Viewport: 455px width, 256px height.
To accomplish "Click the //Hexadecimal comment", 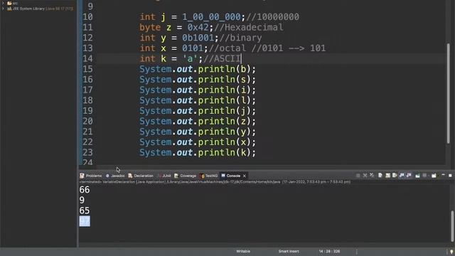I will tap(249, 27).
